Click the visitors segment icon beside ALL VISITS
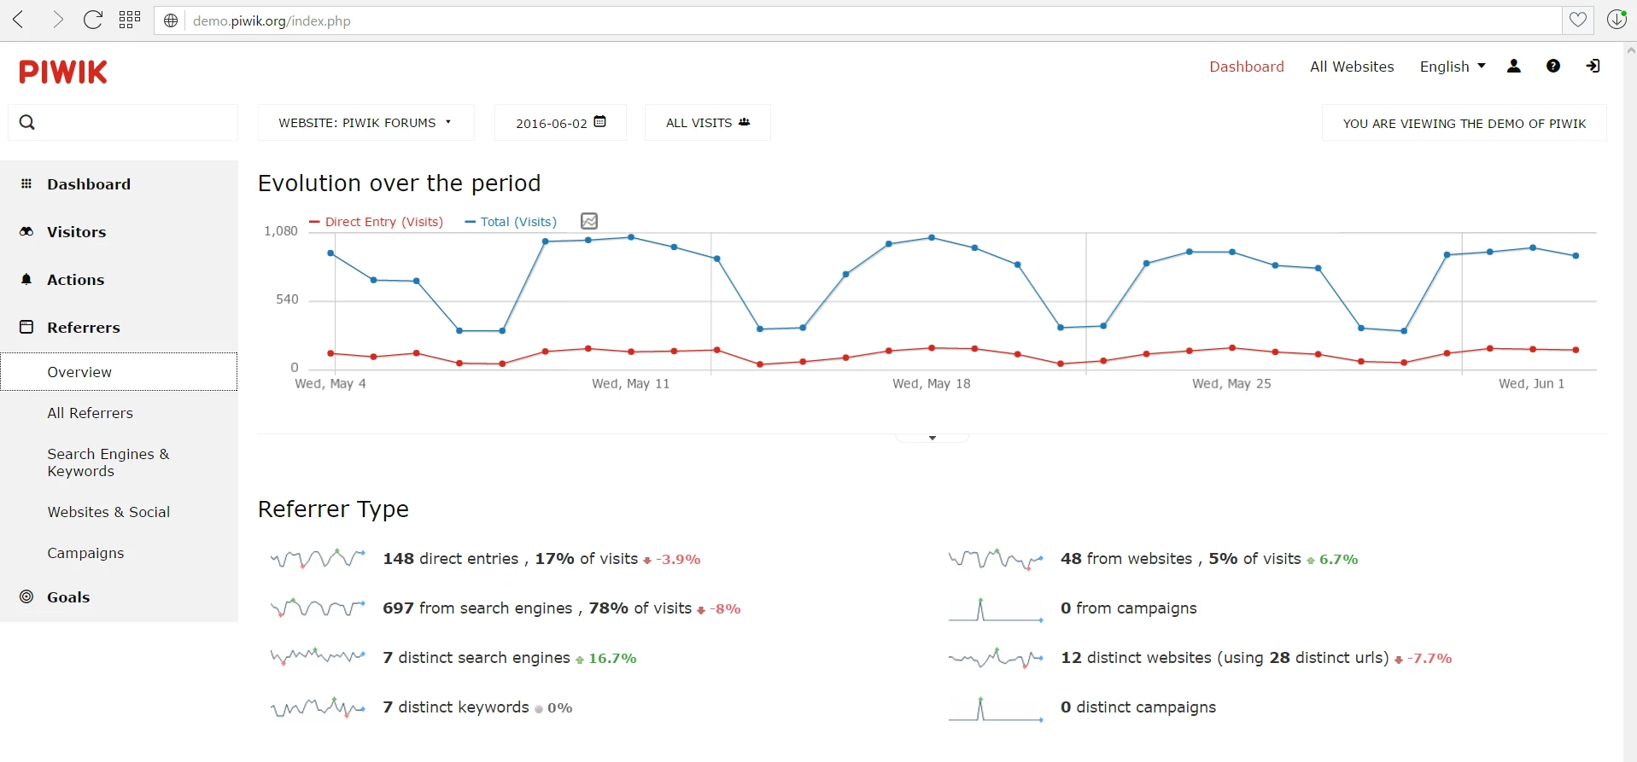 [744, 121]
